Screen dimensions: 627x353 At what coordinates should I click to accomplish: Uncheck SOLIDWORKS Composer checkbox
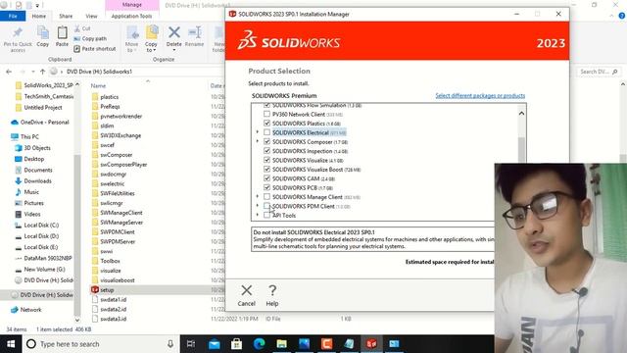tap(266, 141)
